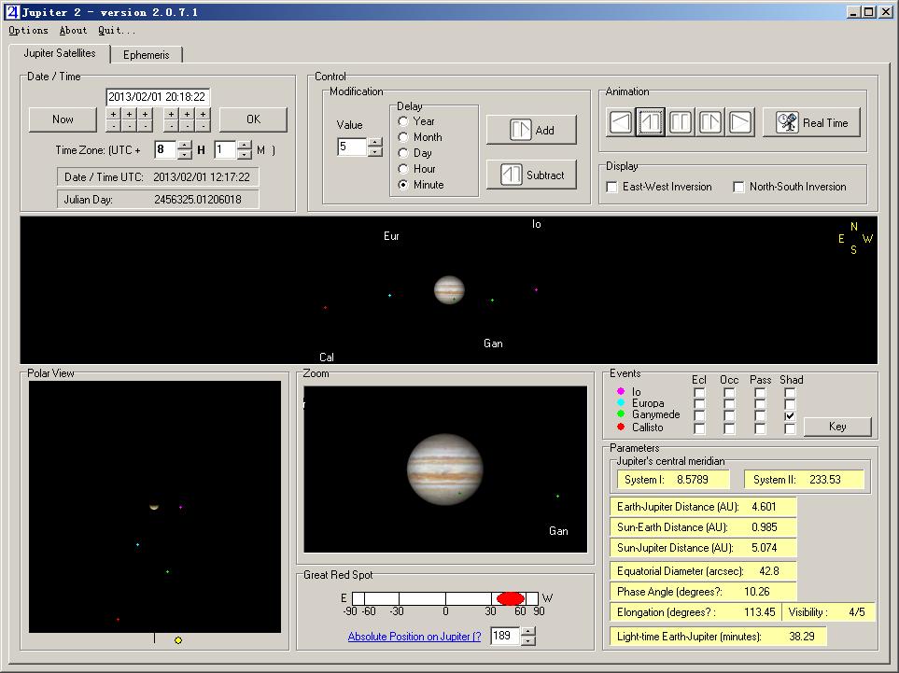Start the reverse animation play button
Screen dimensions: 899x673
[621, 121]
